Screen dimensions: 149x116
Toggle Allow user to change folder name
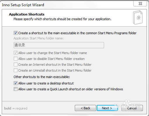pos(15,53)
